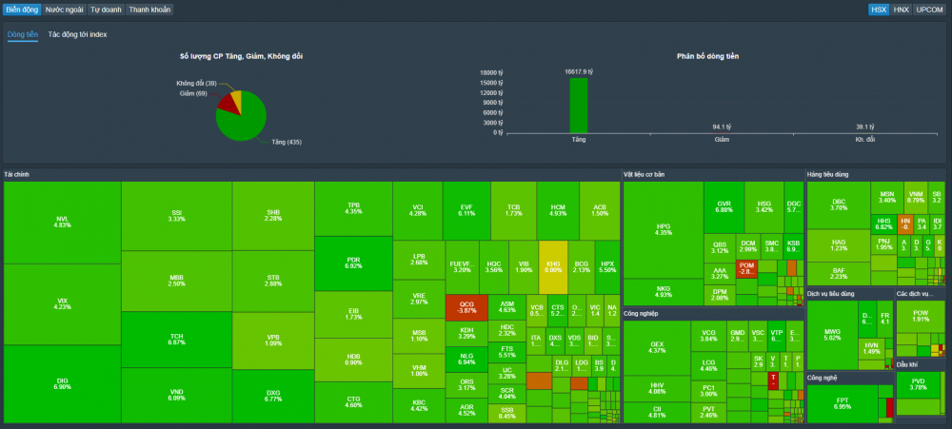This screenshot has width=952, height=429.
Task: Select the POW 1.91% tile
Action: point(921,316)
